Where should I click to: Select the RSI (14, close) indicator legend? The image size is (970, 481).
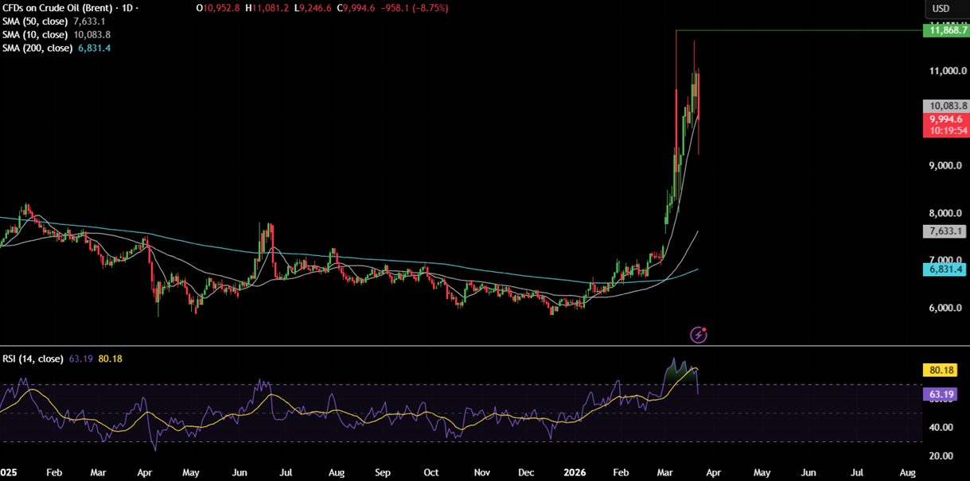point(33,359)
